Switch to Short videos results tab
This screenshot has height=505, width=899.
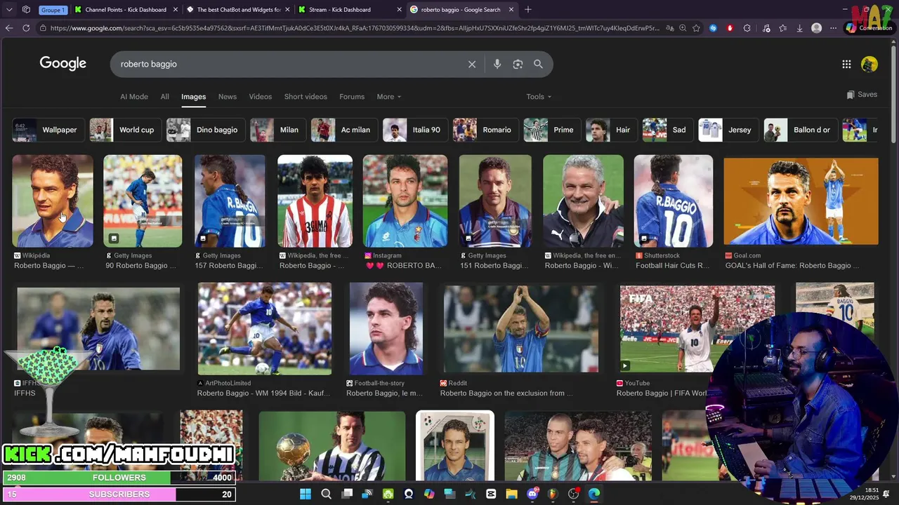[x=306, y=97]
